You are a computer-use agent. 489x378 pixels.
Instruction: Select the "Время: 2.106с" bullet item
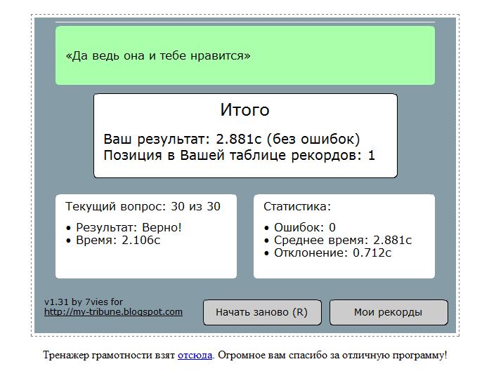pos(118,240)
